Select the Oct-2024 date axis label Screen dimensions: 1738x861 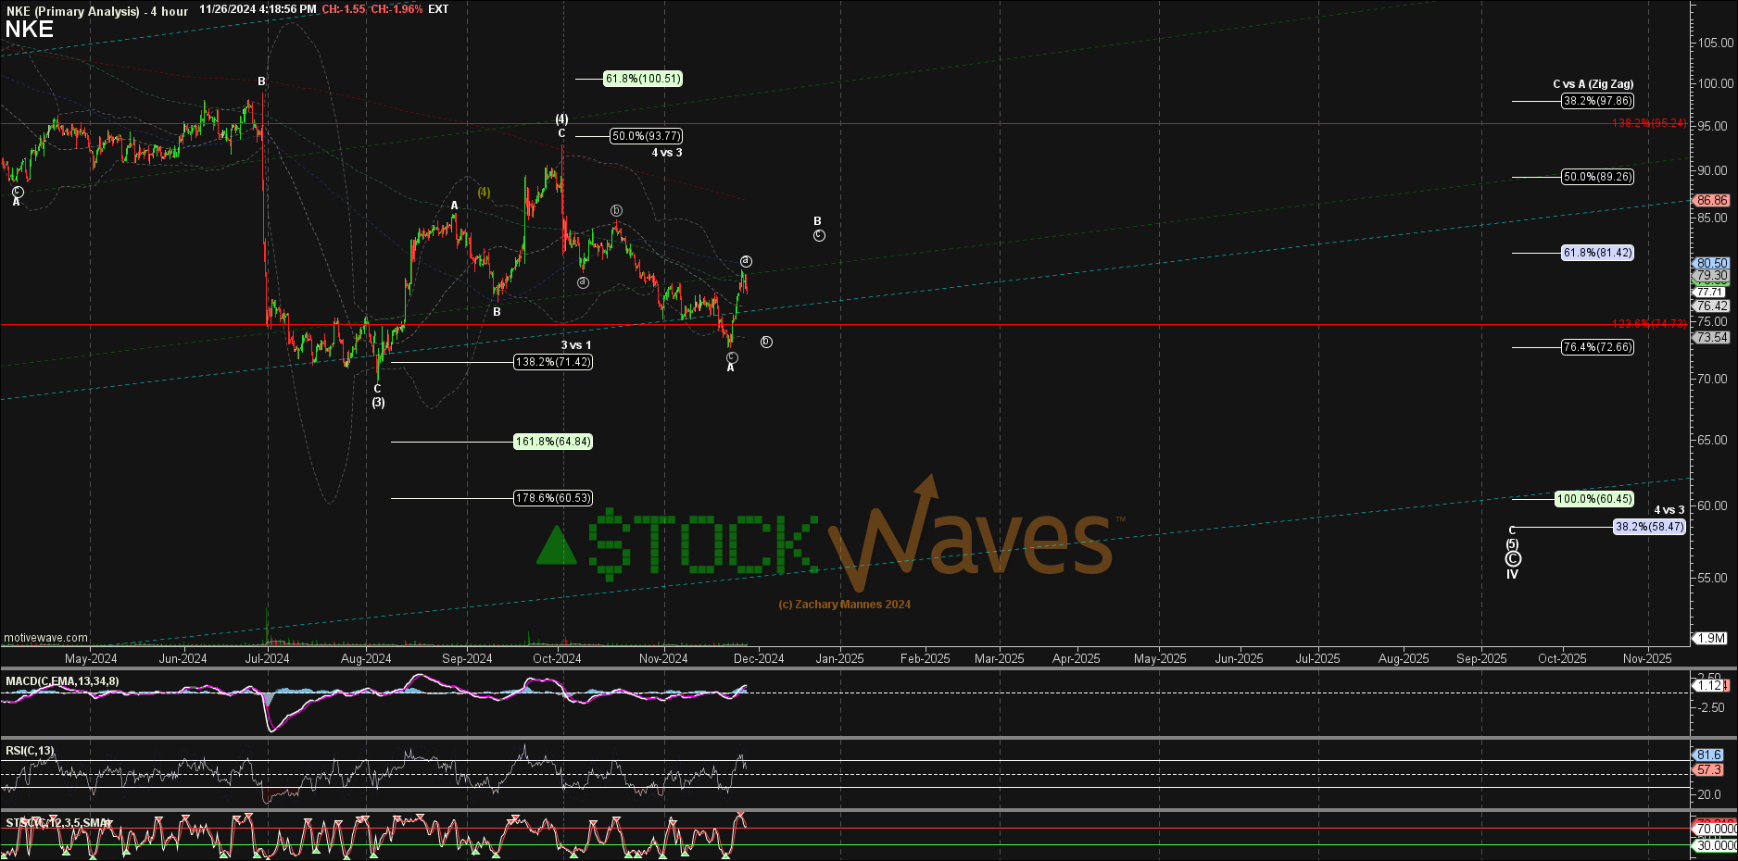tap(557, 659)
